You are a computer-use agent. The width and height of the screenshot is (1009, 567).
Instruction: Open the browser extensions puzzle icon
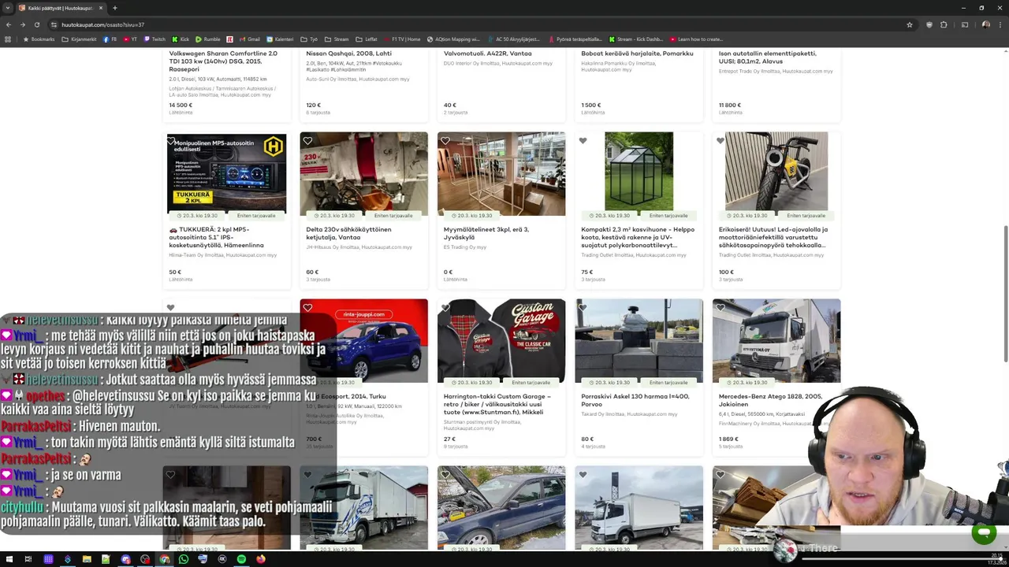pyautogui.click(x=944, y=24)
